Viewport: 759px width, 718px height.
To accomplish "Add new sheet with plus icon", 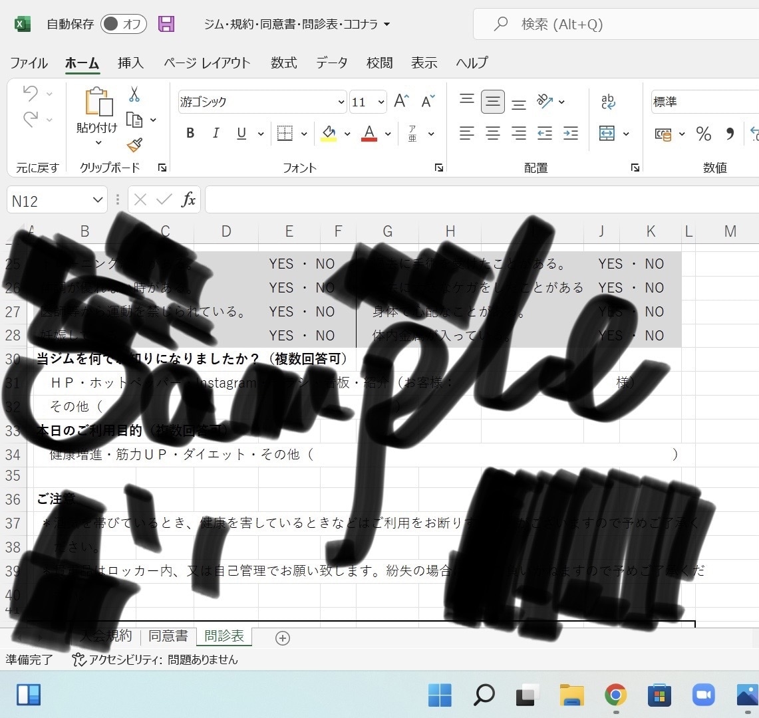I will [x=283, y=638].
